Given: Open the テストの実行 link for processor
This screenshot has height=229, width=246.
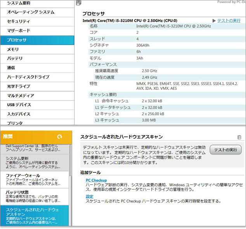Looking at the screenshot, I should [229, 21].
